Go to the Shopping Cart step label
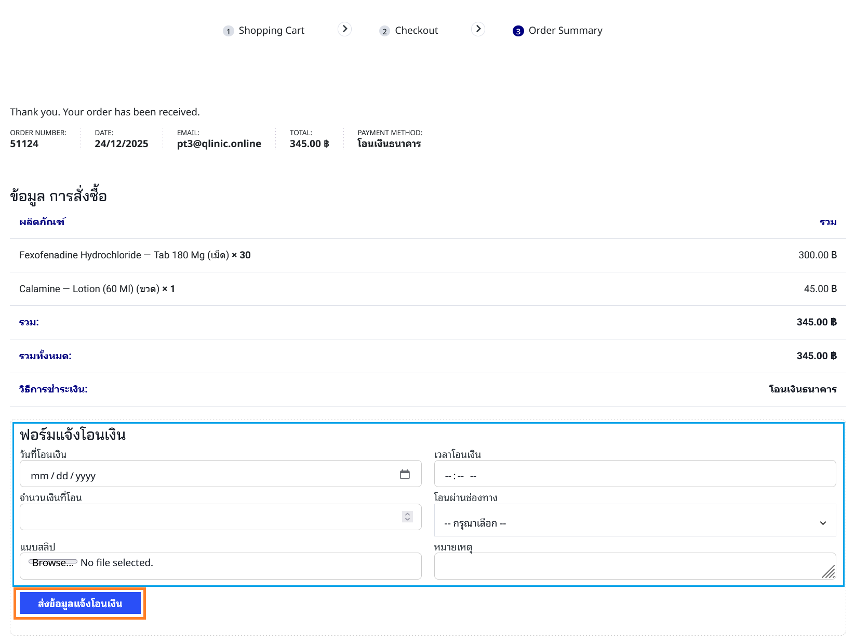The image size is (855, 643). [x=271, y=31]
